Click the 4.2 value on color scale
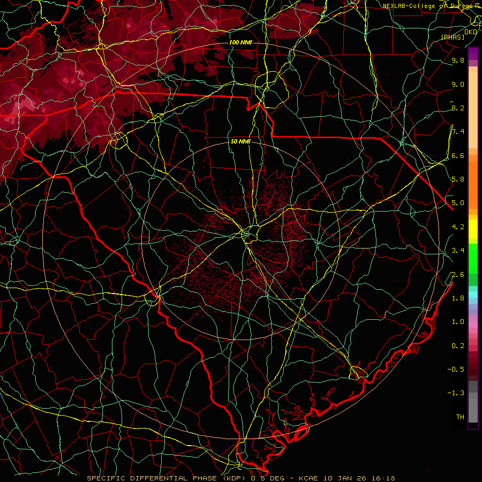The image size is (482, 482). tap(458, 227)
